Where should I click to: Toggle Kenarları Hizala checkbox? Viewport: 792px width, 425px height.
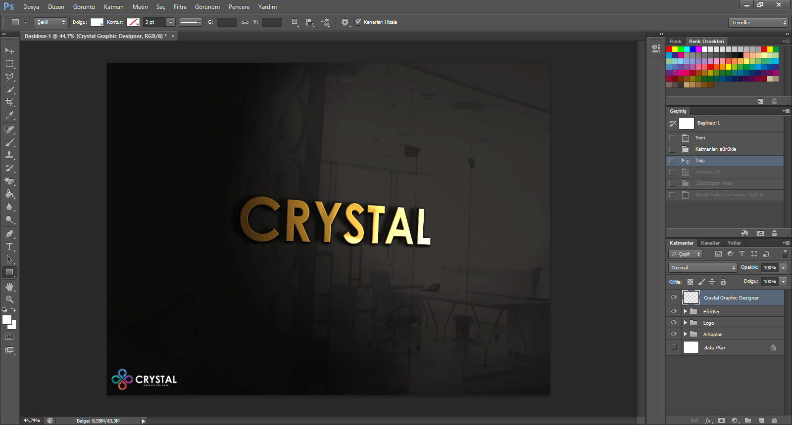[x=358, y=22]
